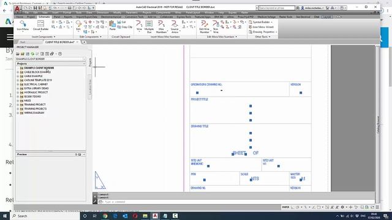Image resolution: width=392 pixels, height=220 pixels.
Task: Click the AutoCAD icon in Windows taskbar
Action: pos(155,216)
